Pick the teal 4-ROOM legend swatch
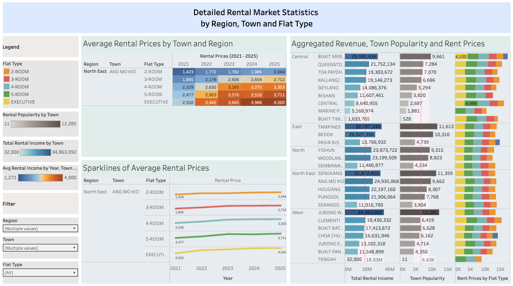This screenshot has width=513, height=286. [x=6, y=87]
